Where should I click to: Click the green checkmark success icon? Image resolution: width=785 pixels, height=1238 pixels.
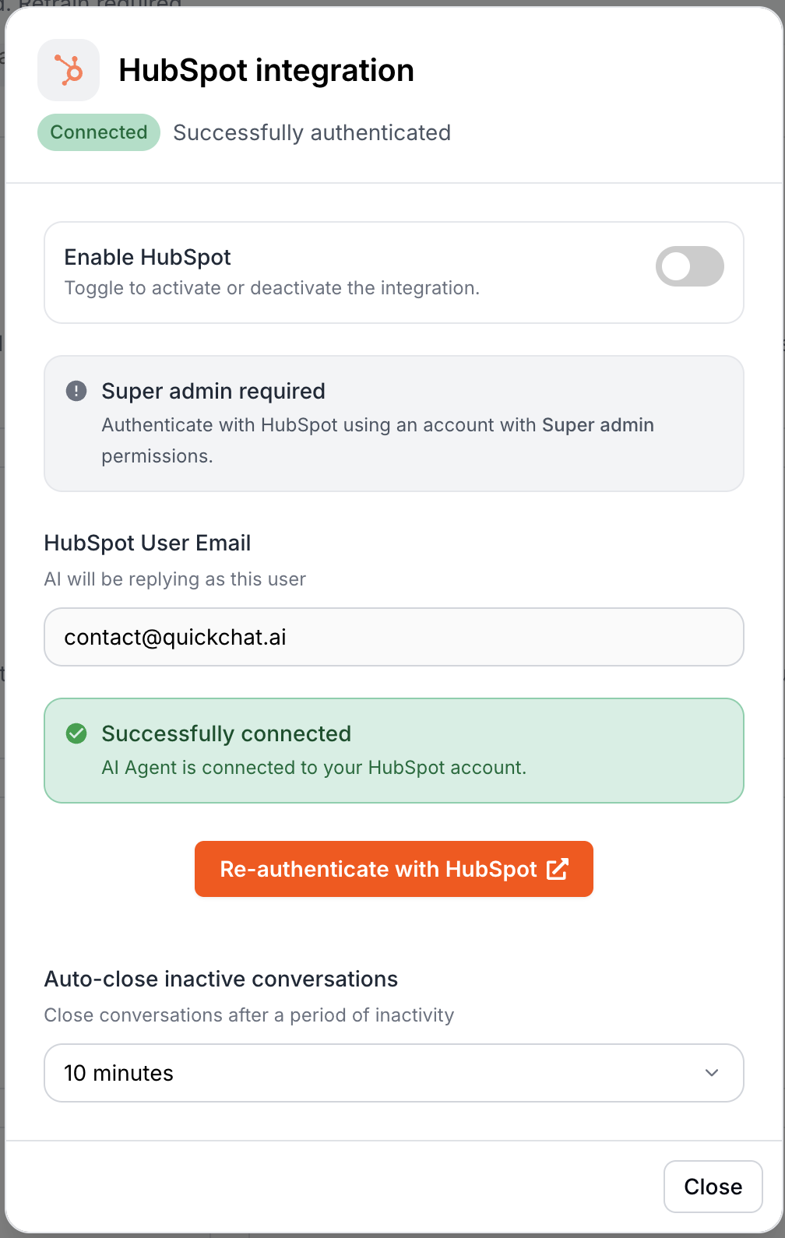[x=76, y=733]
